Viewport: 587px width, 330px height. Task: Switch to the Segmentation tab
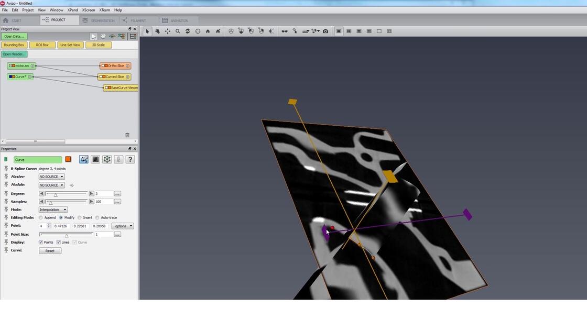(x=99, y=20)
